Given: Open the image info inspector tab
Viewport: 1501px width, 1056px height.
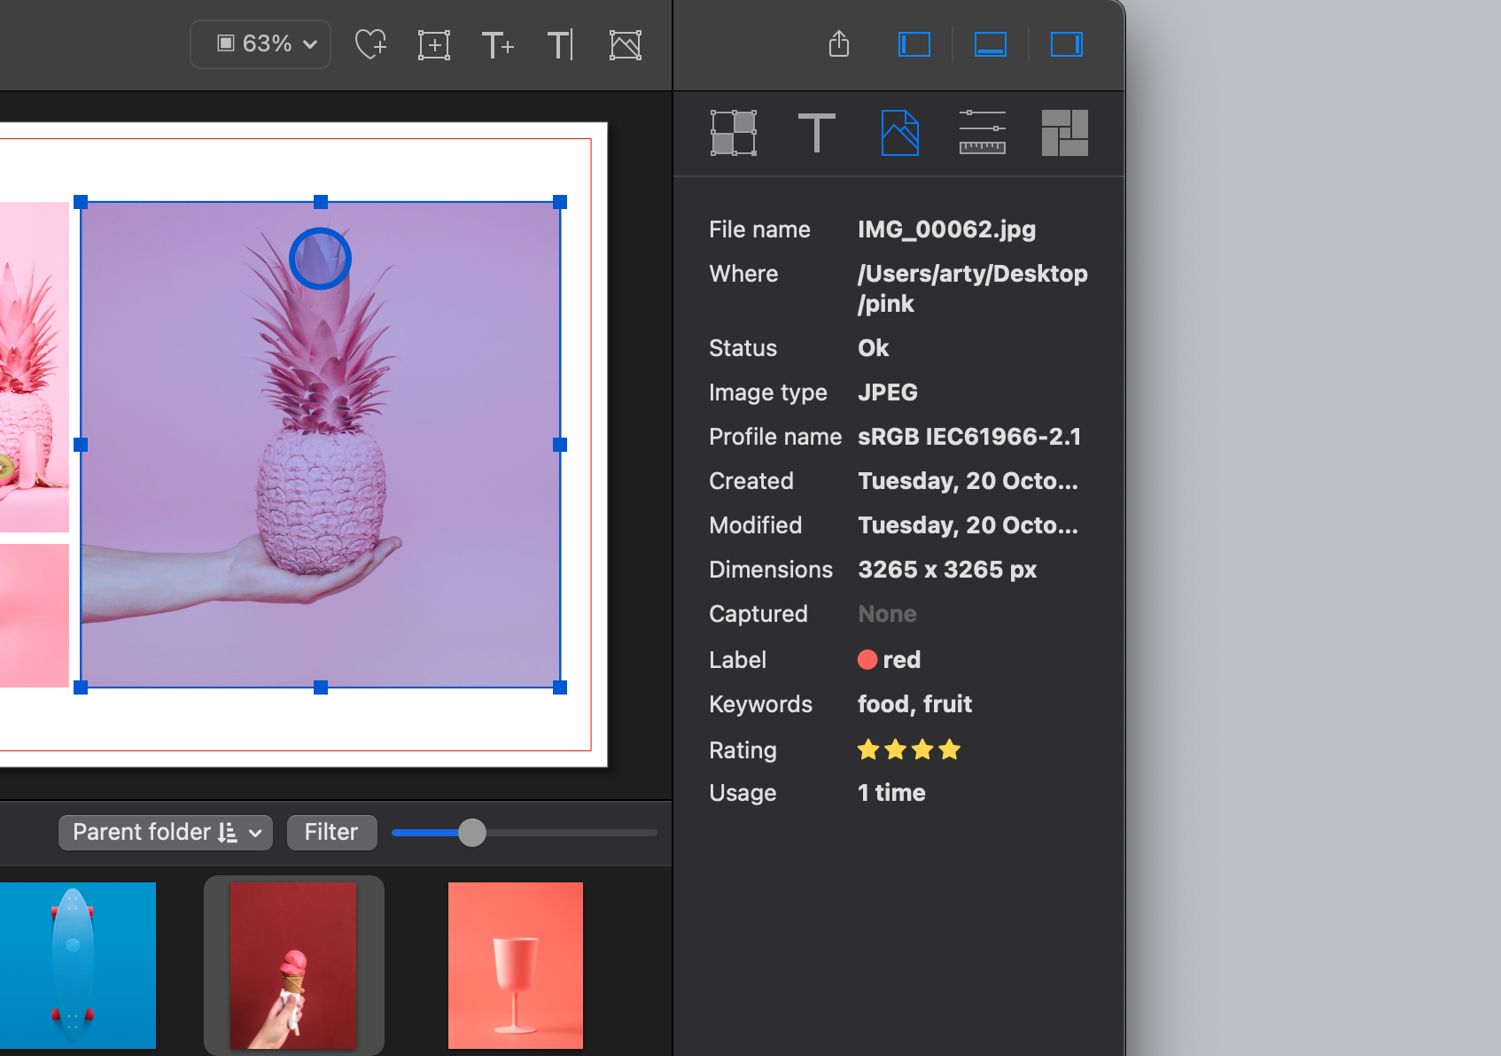Looking at the screenshot, I should (900, 133).
